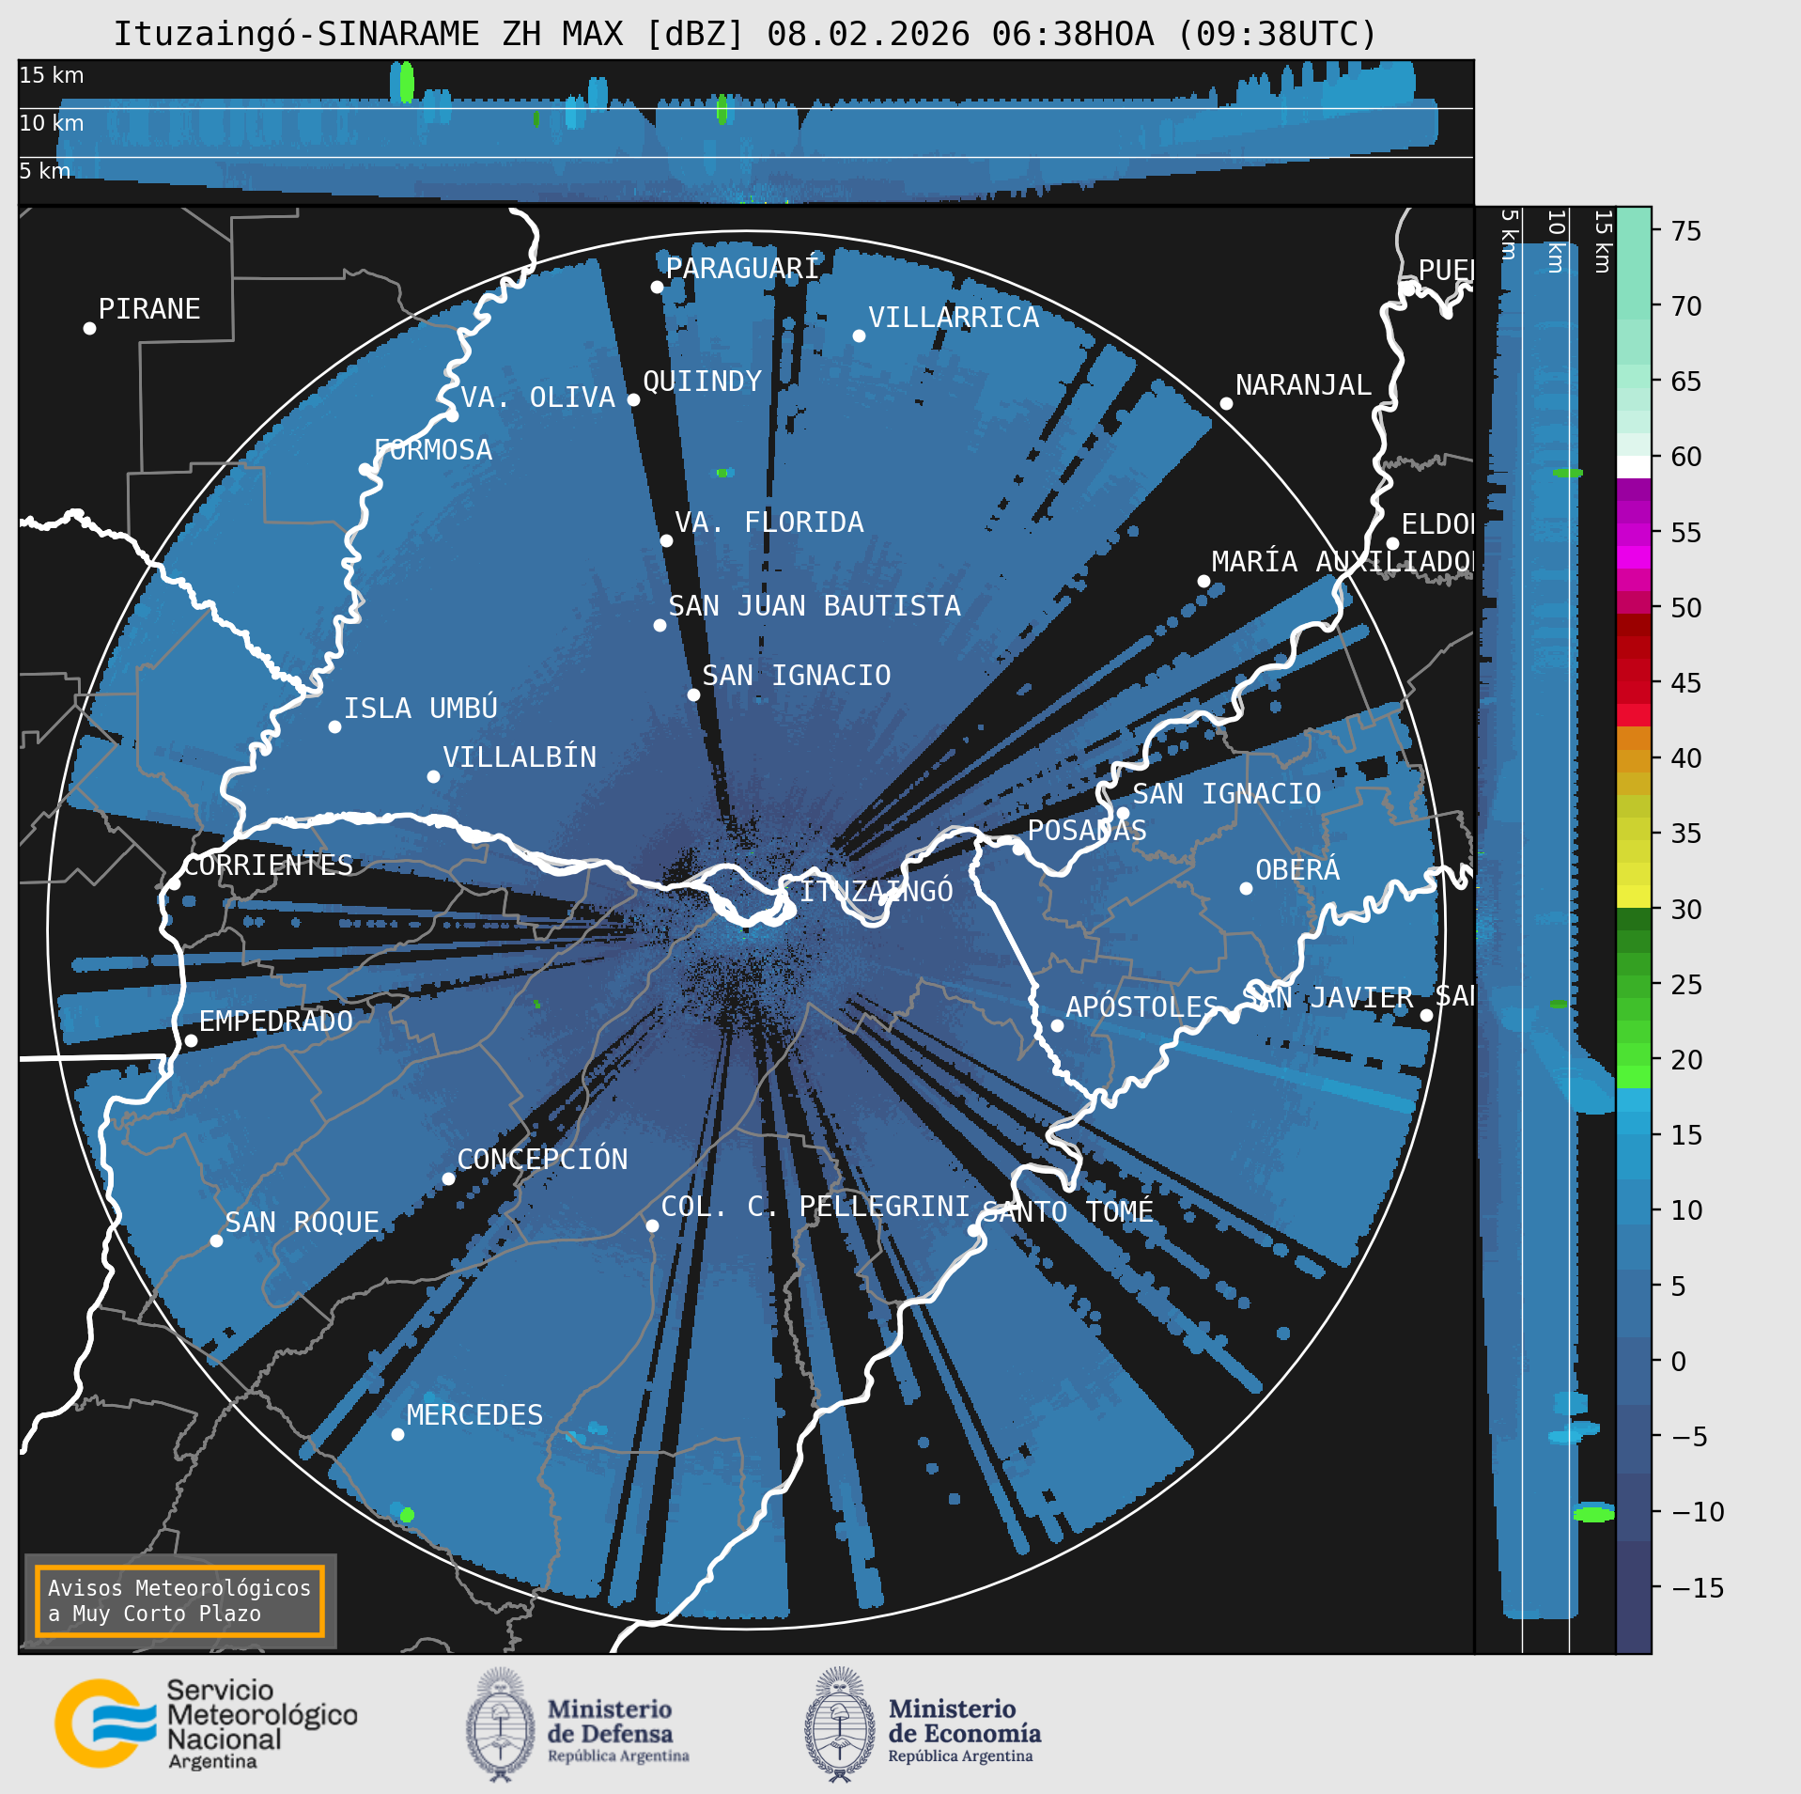Click the white city dot marking Oberá
Viewport: 1801px width, 1794px height.
1246,888
